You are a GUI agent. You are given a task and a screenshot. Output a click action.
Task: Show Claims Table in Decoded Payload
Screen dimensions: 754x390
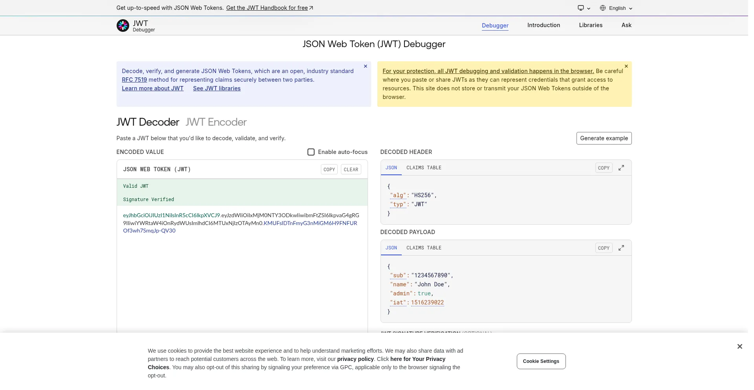click(x=424, y=248)
